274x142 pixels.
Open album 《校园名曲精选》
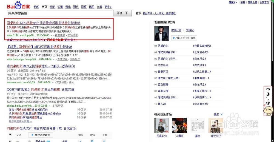(x=202, y=46)
